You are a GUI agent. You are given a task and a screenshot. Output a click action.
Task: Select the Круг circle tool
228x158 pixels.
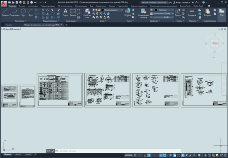(23, 13)
